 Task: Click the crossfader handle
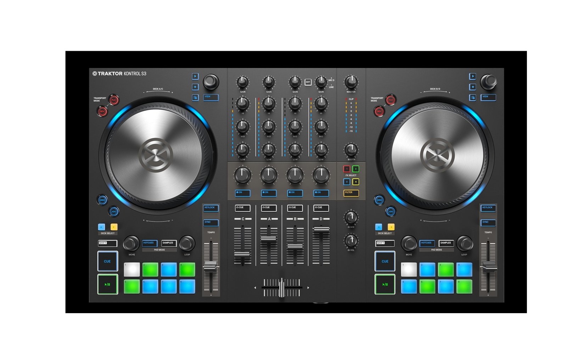281,287
